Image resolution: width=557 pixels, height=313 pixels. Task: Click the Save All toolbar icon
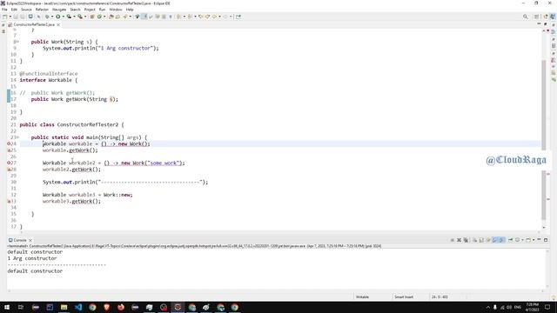22,17
